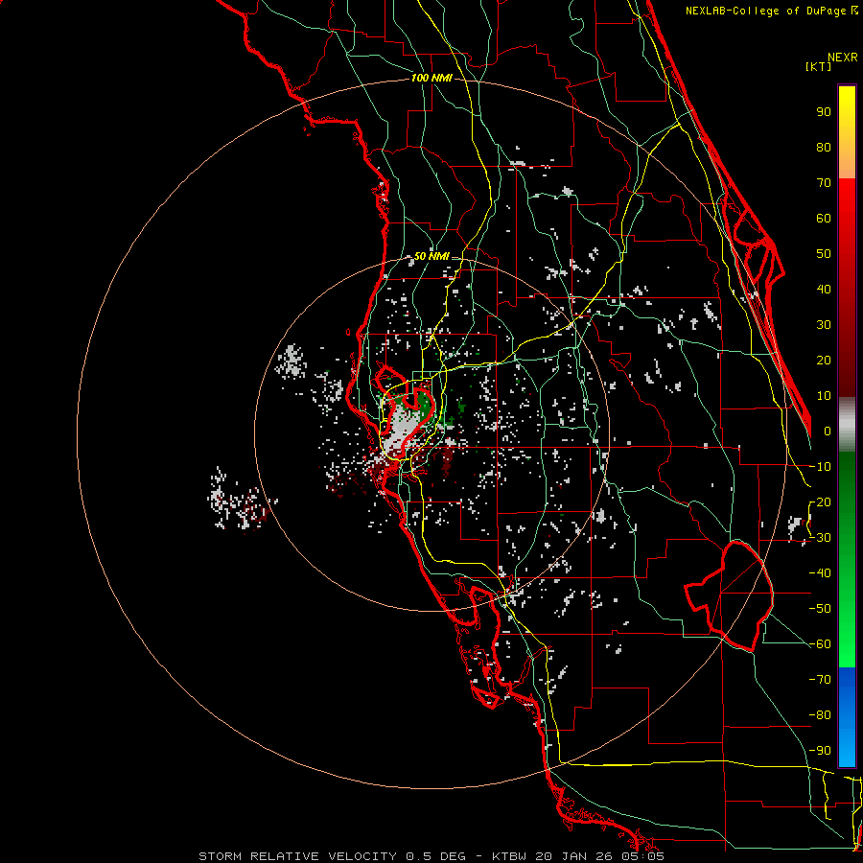Click the 80 value on velocity scale
Screen dimensions: 863x863
824,148
